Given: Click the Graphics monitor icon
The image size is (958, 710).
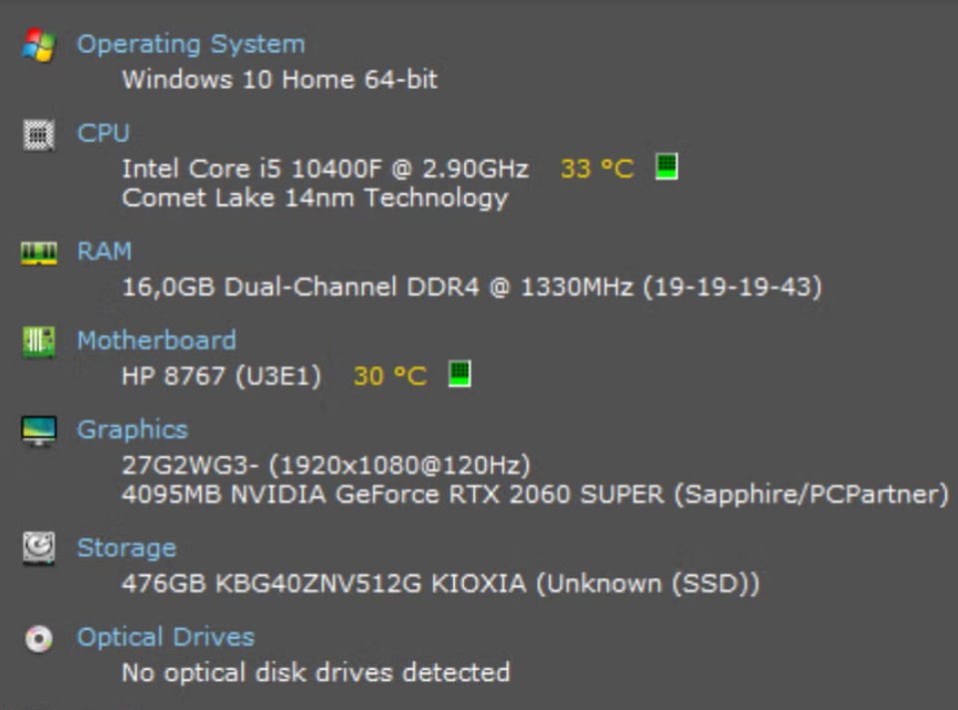Looking at the screenshot, I should pyautogui.click(x=38, y=430).
